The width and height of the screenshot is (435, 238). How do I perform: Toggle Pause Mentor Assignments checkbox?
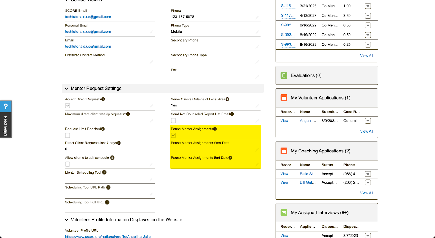coord(173,135)
